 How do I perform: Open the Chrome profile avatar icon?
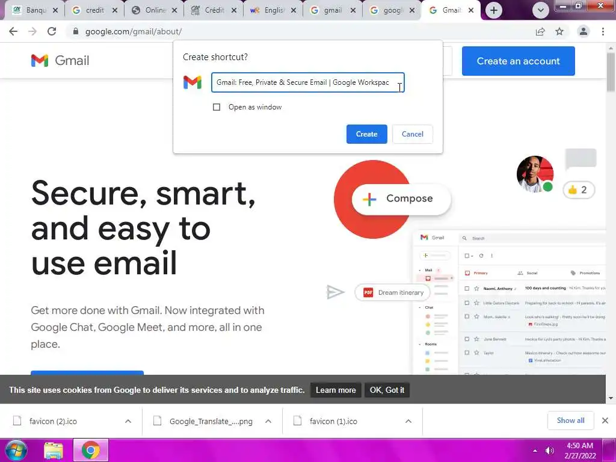click(x=584, y=31)
